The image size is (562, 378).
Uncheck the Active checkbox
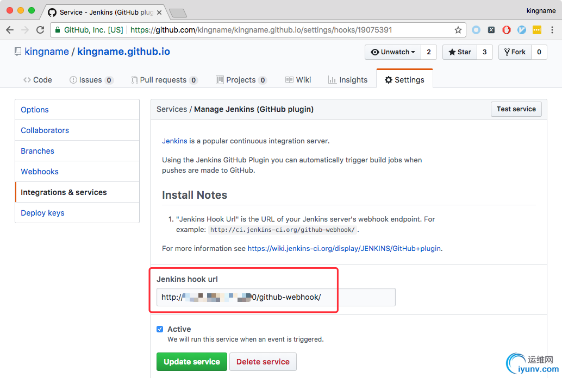tap(160, 329)
